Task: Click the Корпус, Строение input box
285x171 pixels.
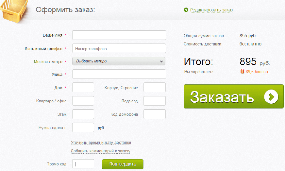Action: [155, 88]
